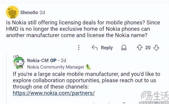169x104 pixels.
Task: Open Shmo0o's yellow Snoo avatar
Action: tap(12, 12)
